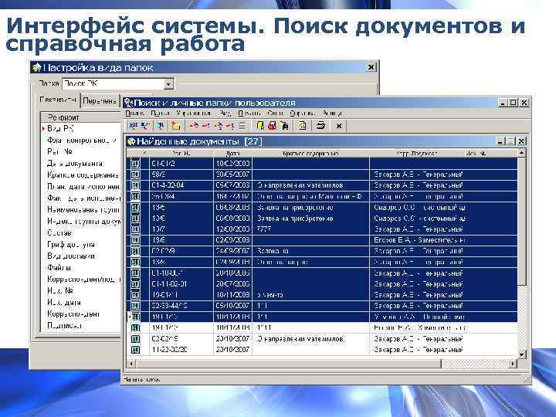Click the Реквизит list header
556x417 pixels.
[81, 117]
